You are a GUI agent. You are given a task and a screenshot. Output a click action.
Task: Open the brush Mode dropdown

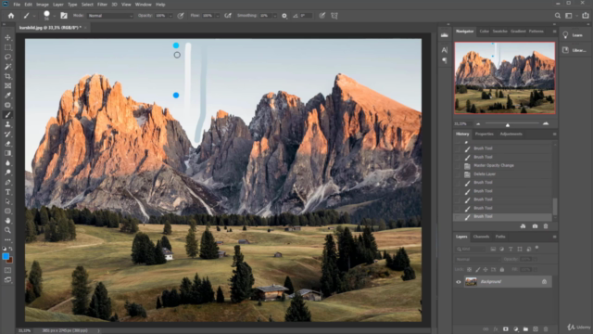(110, 16)
